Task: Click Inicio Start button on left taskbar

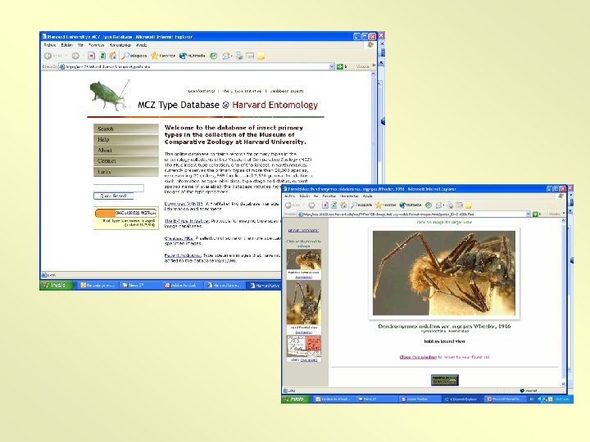Action: pyautogui.click(x=55, y=286)
